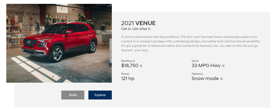Open info icon beside $18,750 price
This screenshot has height=110, width=276.
click(x=141, y=66)
